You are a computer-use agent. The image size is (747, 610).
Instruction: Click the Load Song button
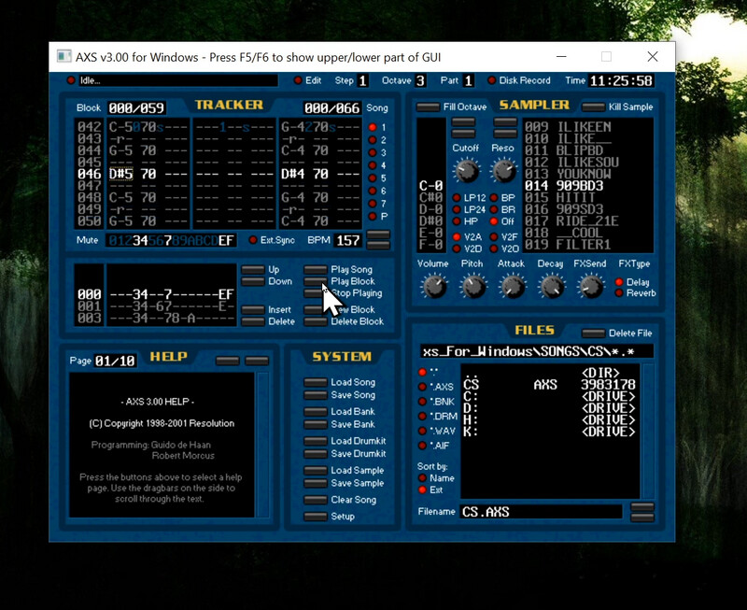[316, 382]
